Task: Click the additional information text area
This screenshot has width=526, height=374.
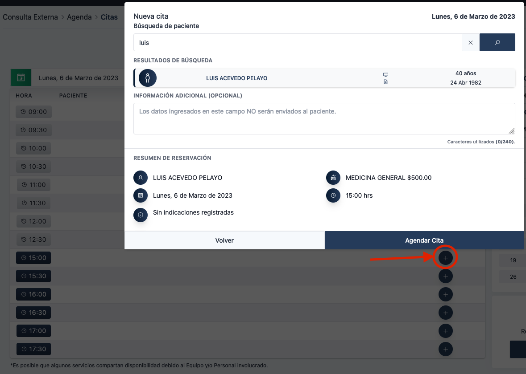Action: (x=324, y=118)
